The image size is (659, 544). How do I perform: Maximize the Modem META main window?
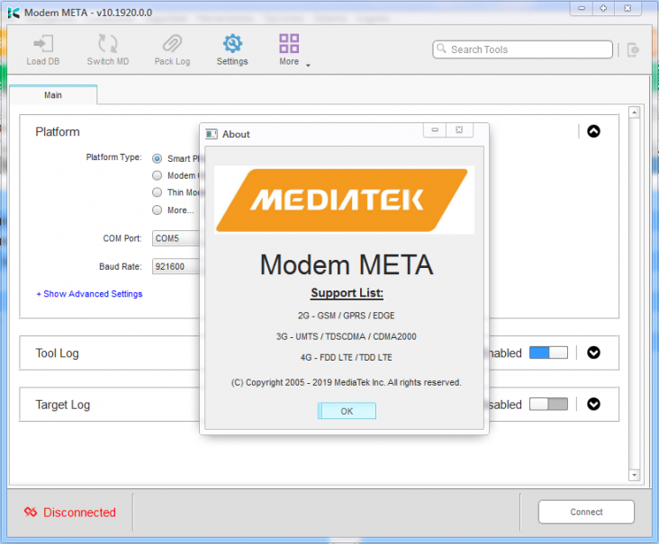pos(603,8)
